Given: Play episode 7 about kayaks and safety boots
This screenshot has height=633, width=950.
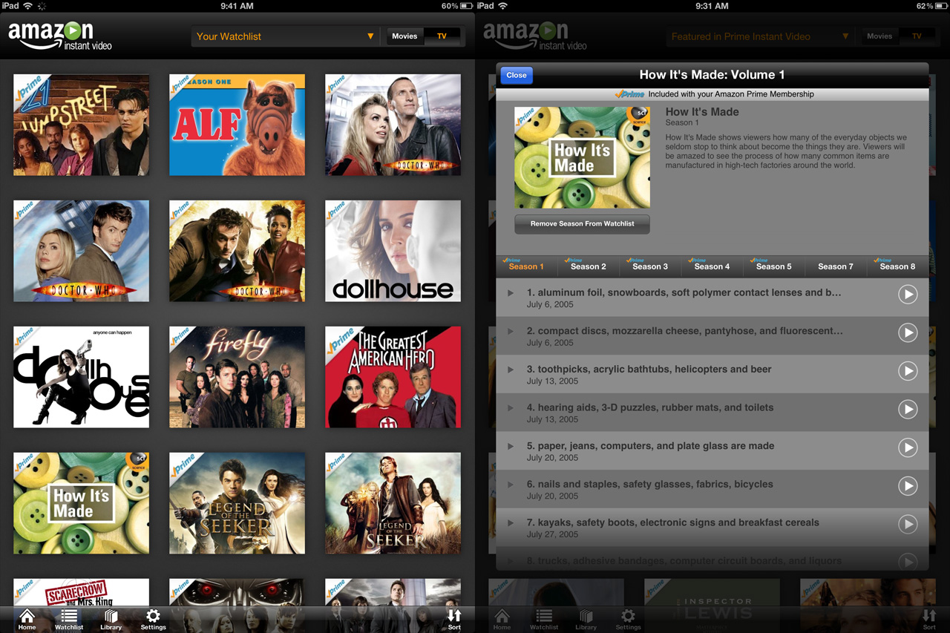Looking at the screenshot, I should click(908, 524).
